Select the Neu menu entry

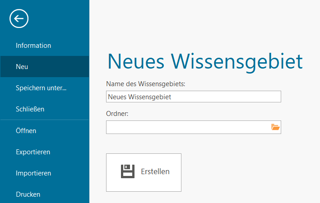22,67
